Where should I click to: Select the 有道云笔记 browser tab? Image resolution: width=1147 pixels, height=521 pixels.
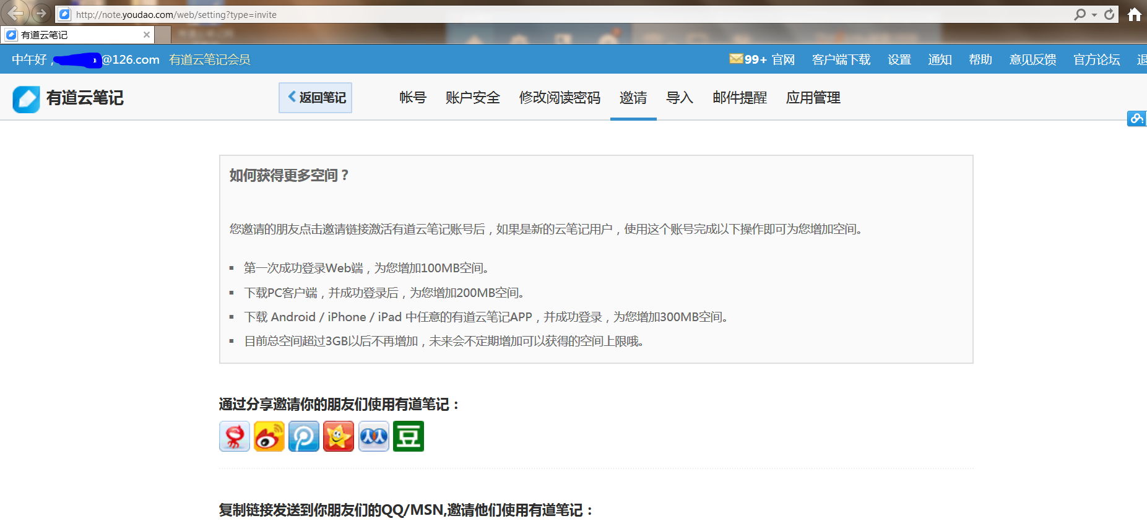coord(77,35)
